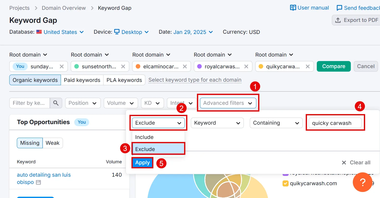Image resolution: width=380 pixels, height=198 pixels.
Task: Open the Exclude/Include selector dropdown
Action: 158,123
